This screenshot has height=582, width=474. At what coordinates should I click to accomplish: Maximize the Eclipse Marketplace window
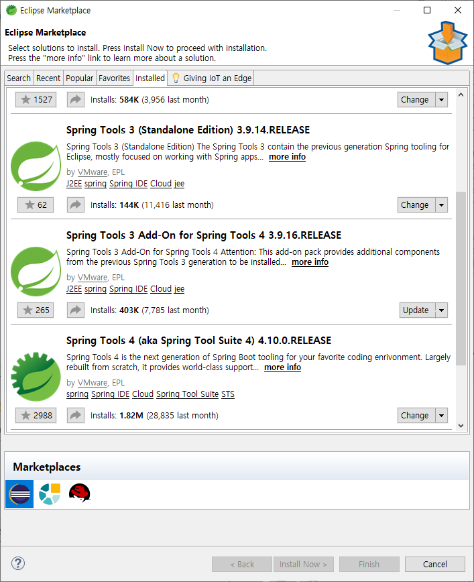[427, 10]
